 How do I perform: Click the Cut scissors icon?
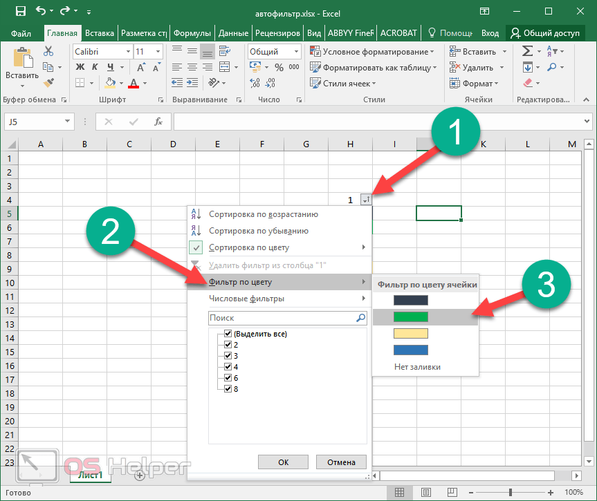click(48, 51)
